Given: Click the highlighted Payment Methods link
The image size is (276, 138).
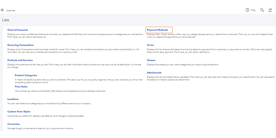Looking at the screenshot, I should 157,30.
